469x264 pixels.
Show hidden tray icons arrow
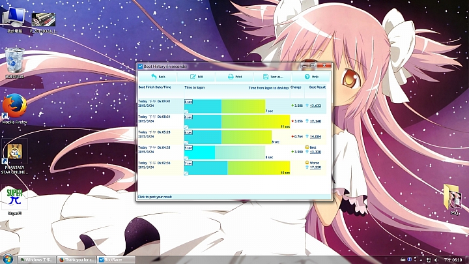click(421, 260)
